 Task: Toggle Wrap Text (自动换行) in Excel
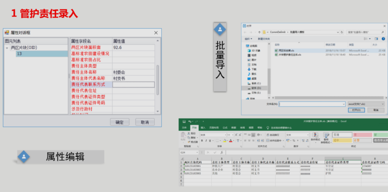273,135
